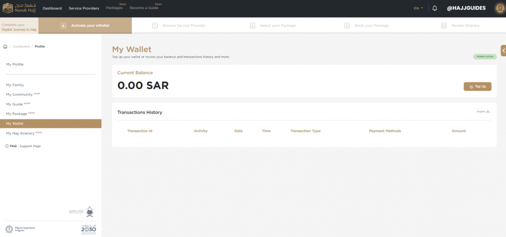Click the Nusuk Hajj logo

19,8
